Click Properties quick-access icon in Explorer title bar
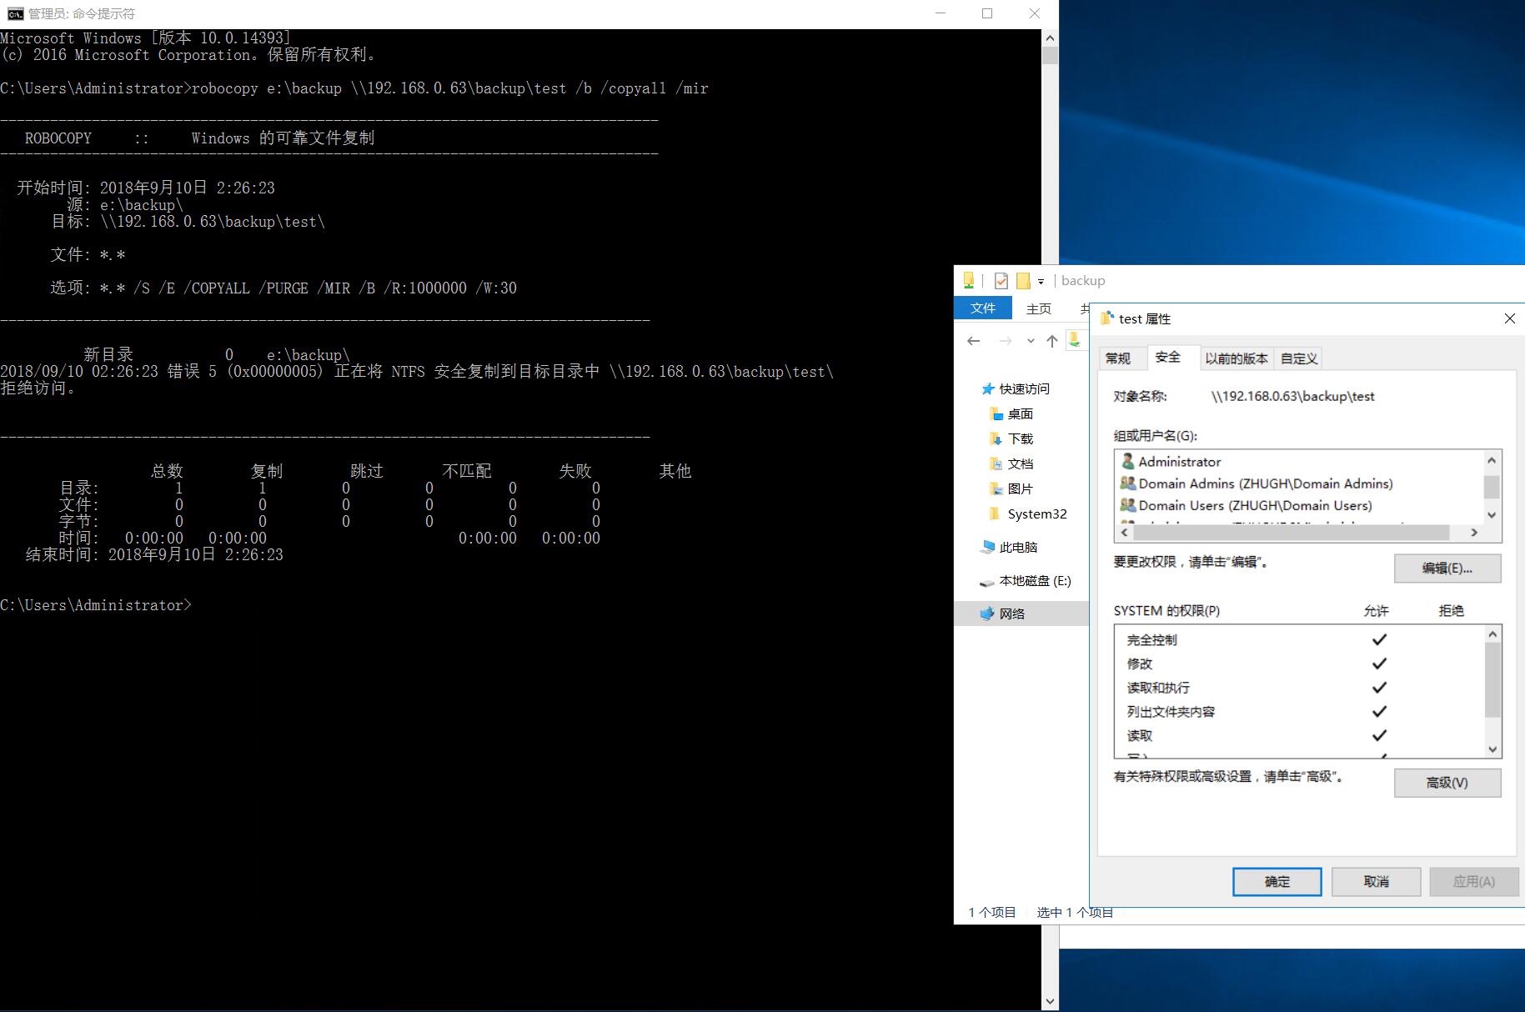Screen dimensions: 1525x1012 pyautogui.click(x=1001, y=281)
